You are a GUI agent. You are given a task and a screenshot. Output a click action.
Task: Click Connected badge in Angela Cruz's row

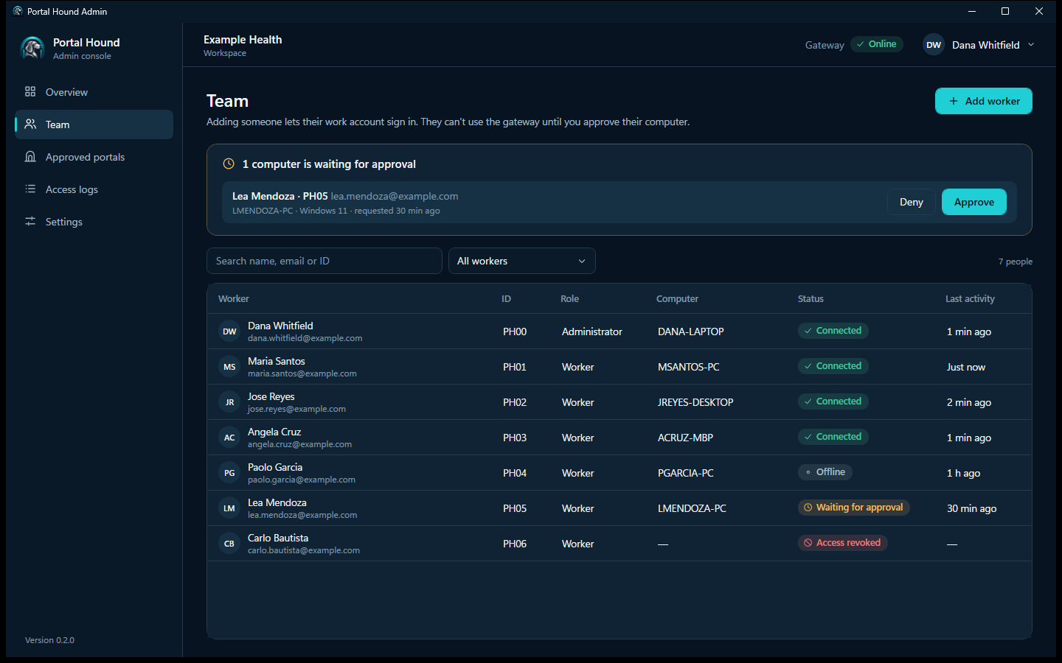pos(833,437)
